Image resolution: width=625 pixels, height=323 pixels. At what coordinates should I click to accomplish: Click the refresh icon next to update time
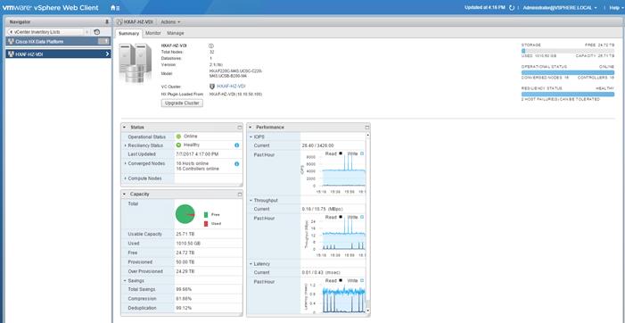pos(512,7)
